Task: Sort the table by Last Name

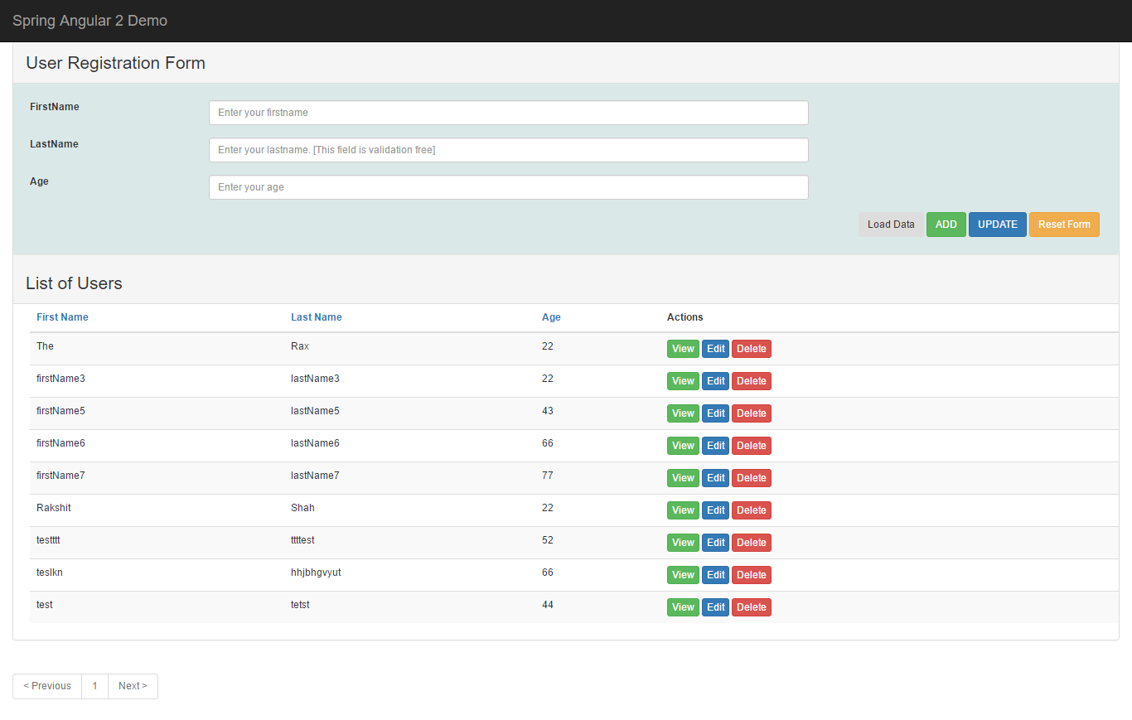Action: [316, 317]
